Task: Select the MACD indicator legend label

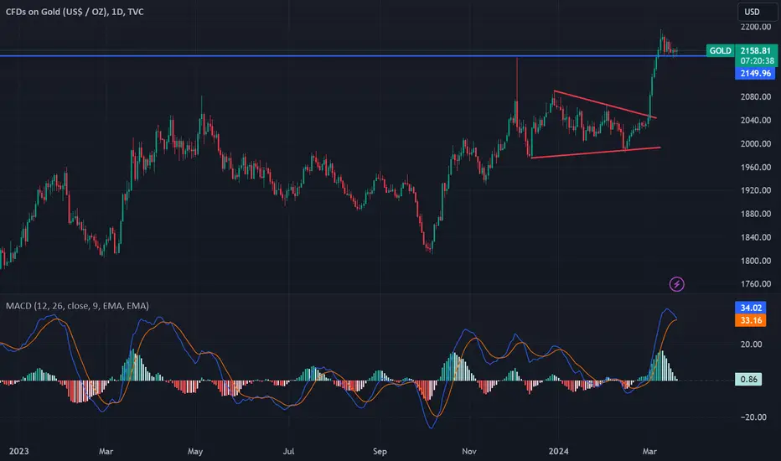Action: [x=77, y=305]
